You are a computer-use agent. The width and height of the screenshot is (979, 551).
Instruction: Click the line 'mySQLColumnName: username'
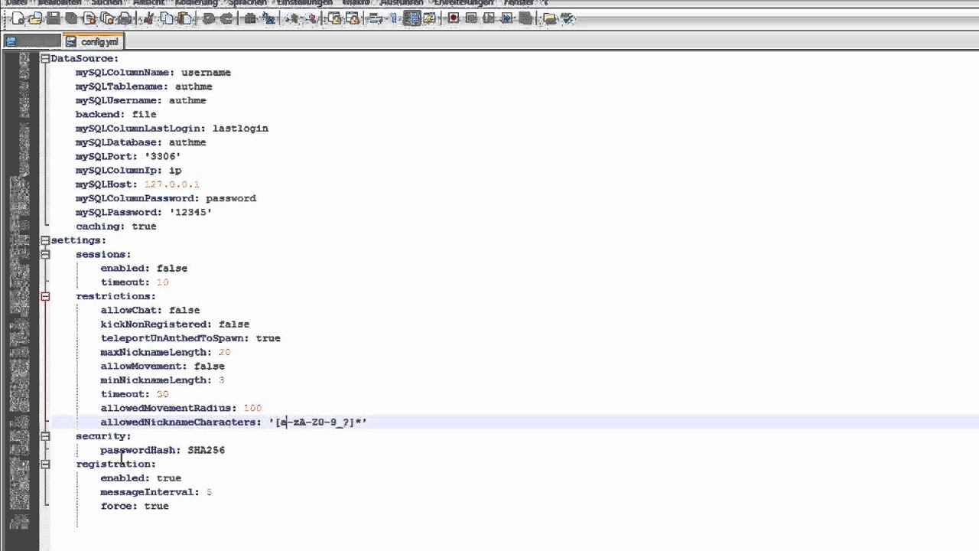[x=153, y=73]
